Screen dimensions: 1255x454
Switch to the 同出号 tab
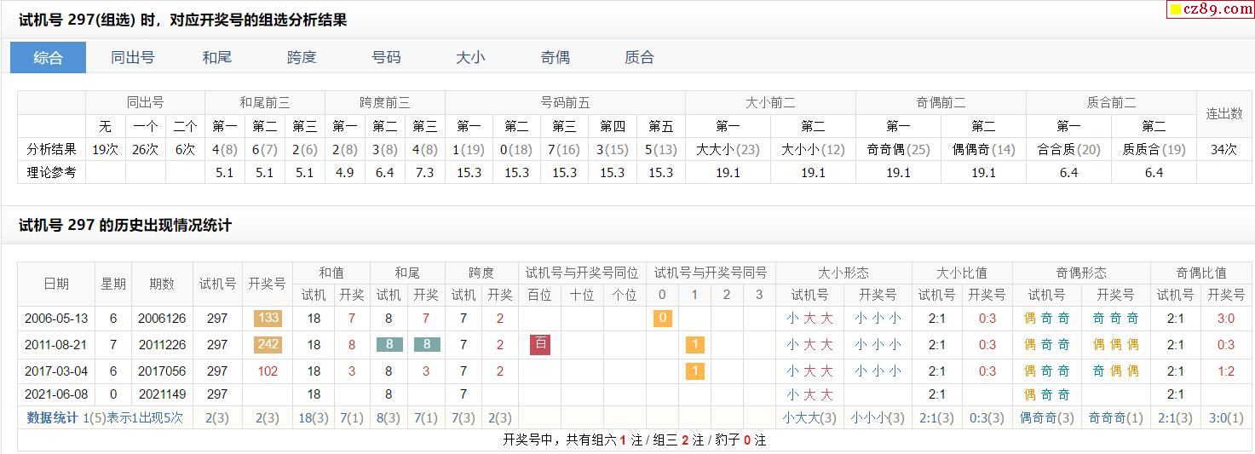click(x=133, y=57)
